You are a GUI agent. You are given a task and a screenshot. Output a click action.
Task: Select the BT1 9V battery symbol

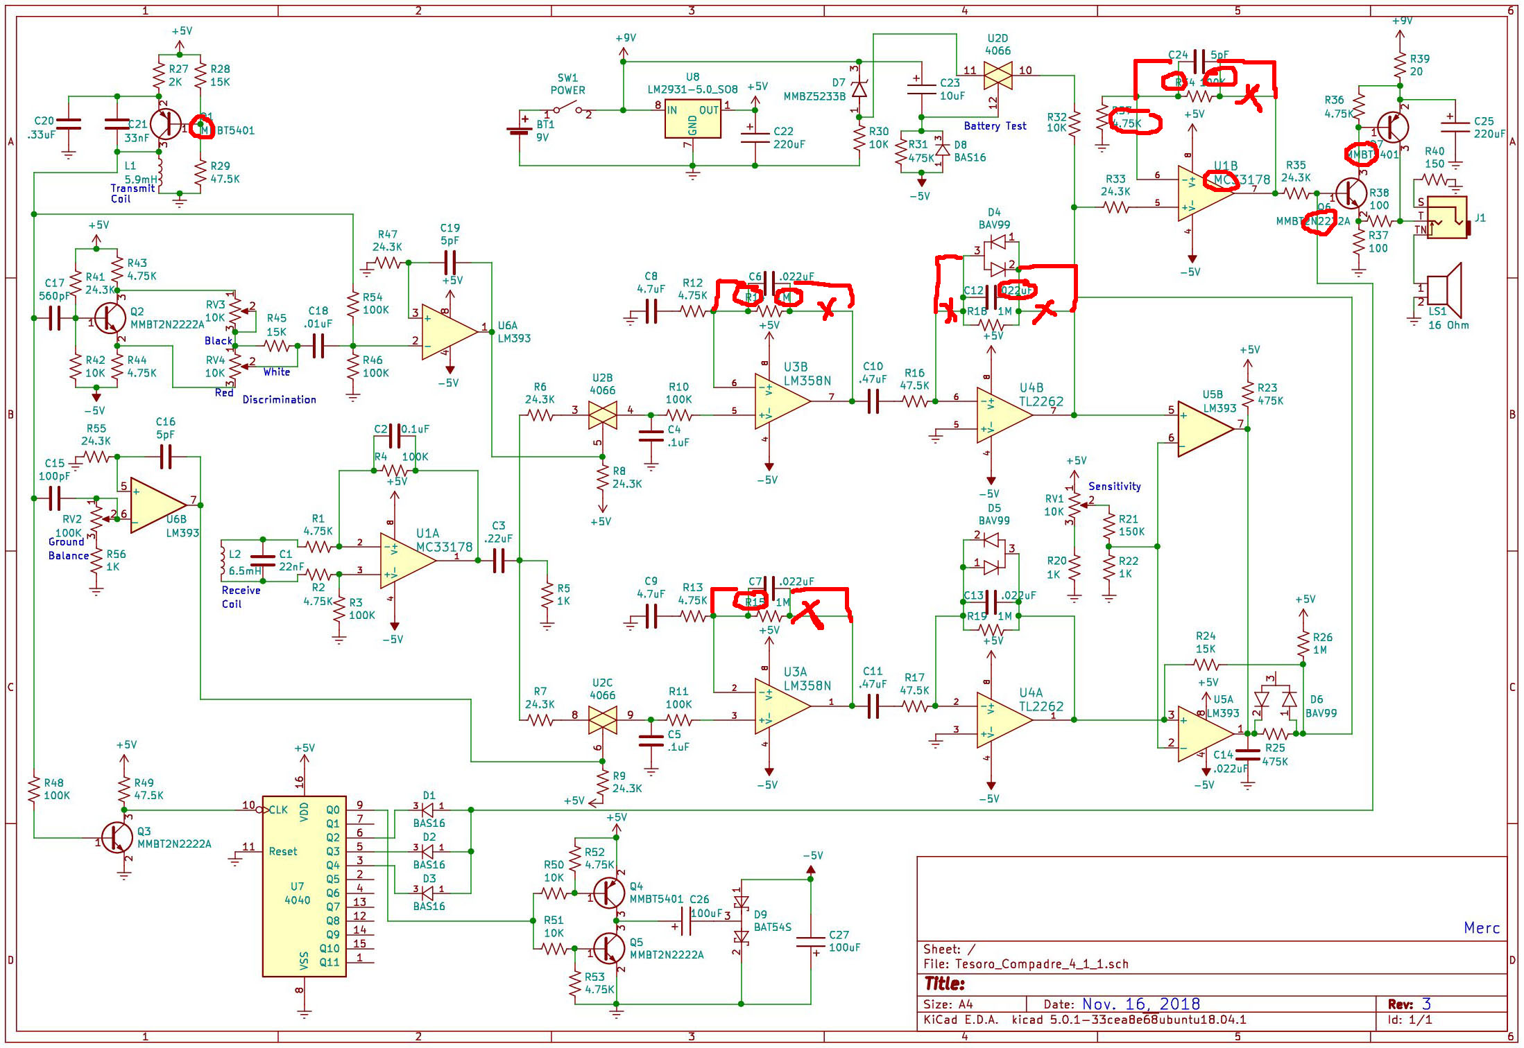coord(520,130)
